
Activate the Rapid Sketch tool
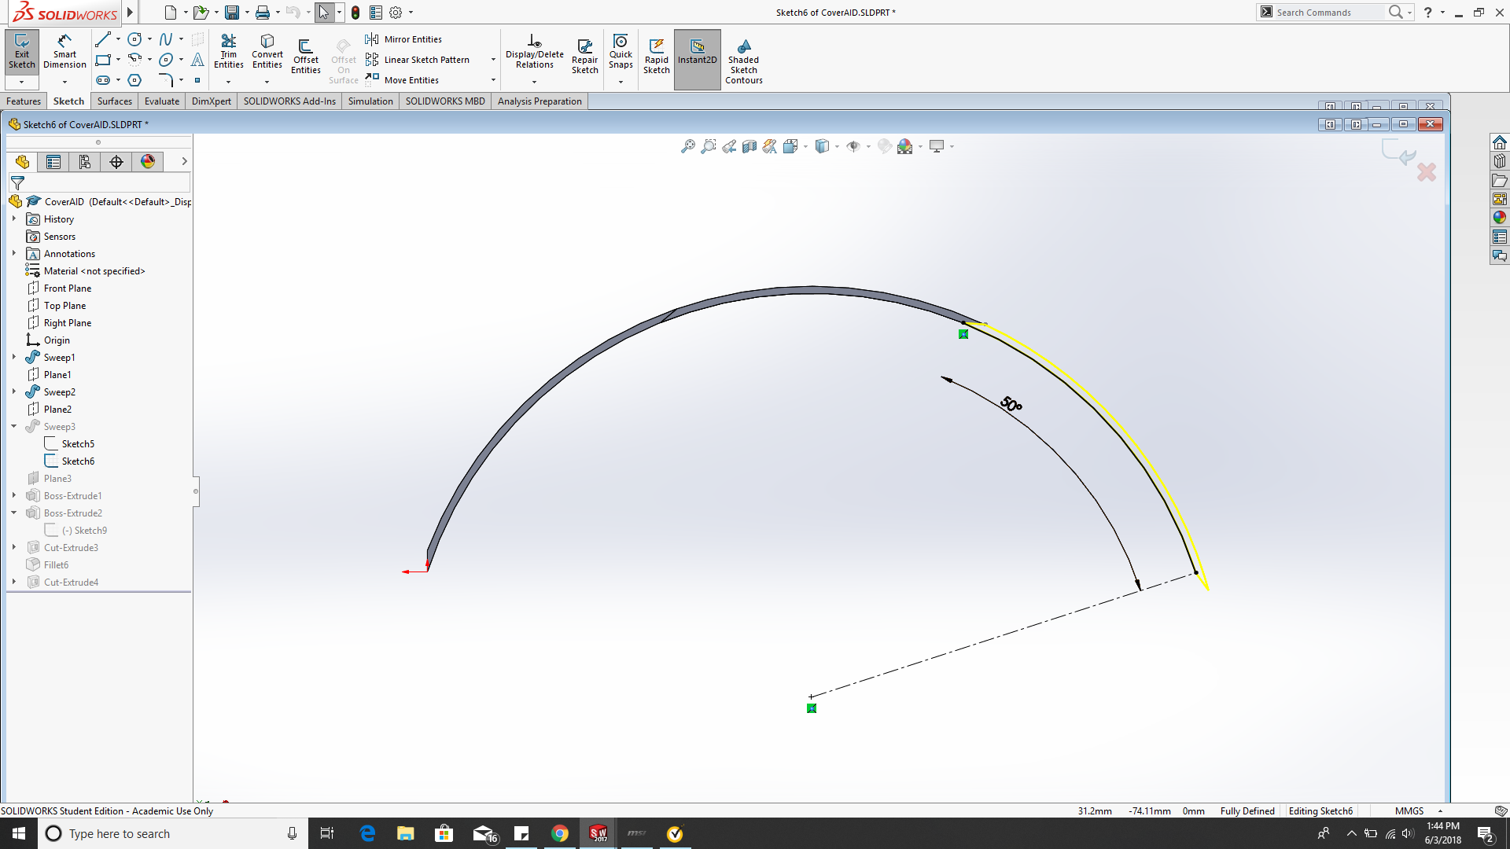click(x=656, y=57)
